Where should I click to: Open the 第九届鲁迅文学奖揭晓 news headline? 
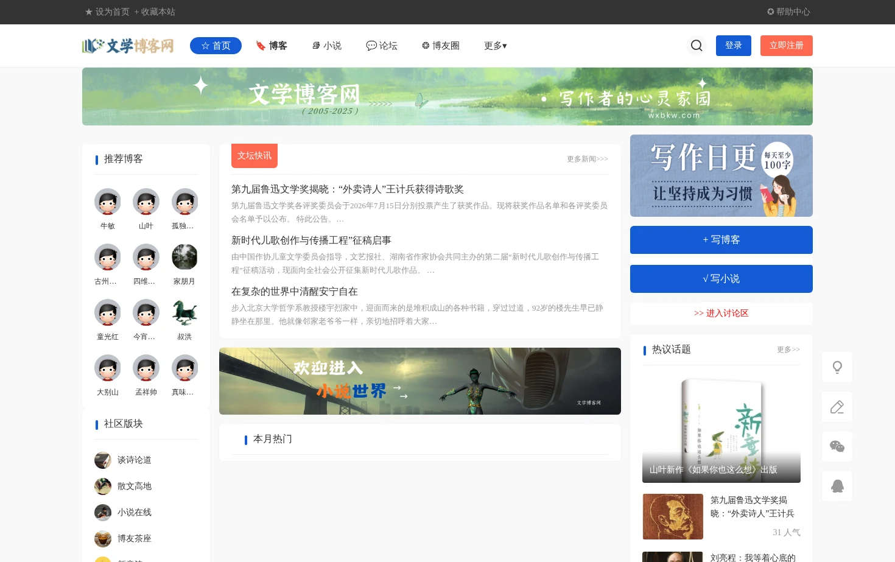click(348, 189)
